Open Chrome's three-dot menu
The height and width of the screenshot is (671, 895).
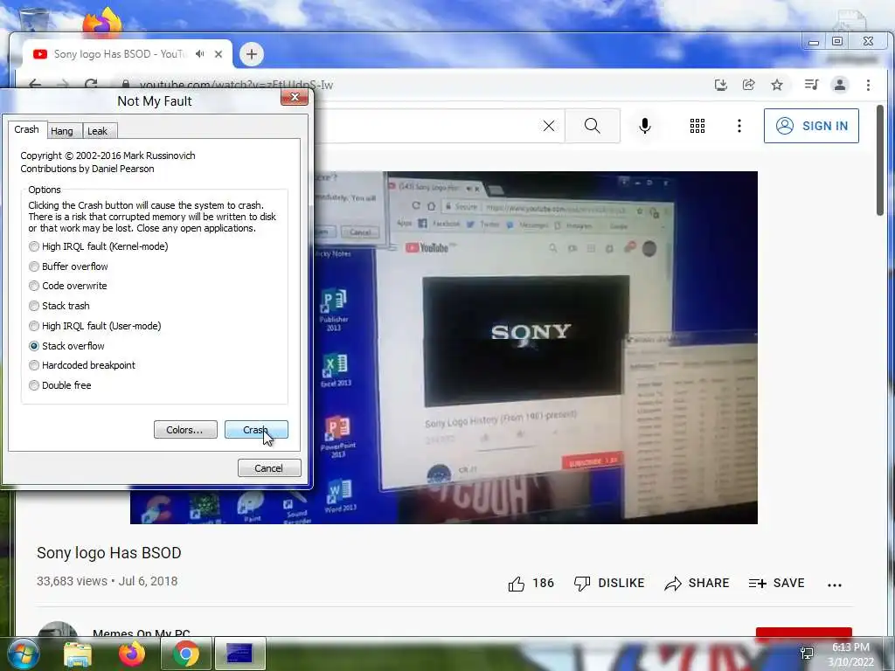click(x=868, y=85)
